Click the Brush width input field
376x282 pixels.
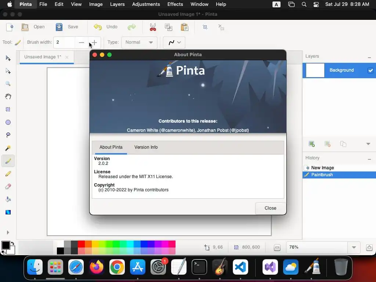[64, 43]
